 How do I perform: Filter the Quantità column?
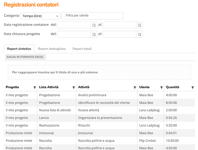(x=193, y=87)
